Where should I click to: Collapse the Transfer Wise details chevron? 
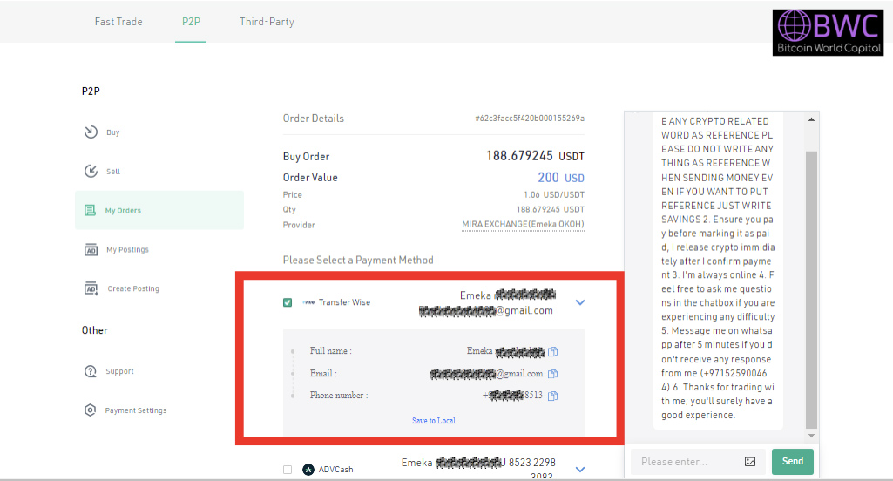click(579, 302)
